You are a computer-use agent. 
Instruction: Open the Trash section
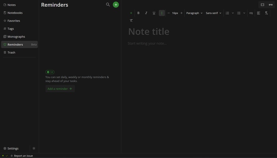pos(19,53)
